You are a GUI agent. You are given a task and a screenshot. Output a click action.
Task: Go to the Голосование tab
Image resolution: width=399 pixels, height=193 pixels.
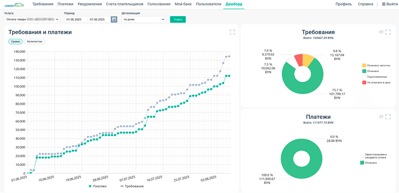(159, 4)
